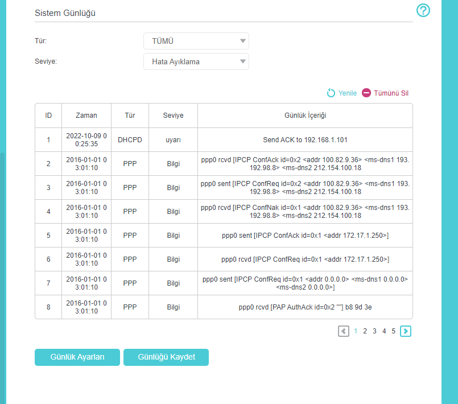The height and width of the screenshot is (404, 458).
Task: Select log page 1
Action: [x=356, y=331]
